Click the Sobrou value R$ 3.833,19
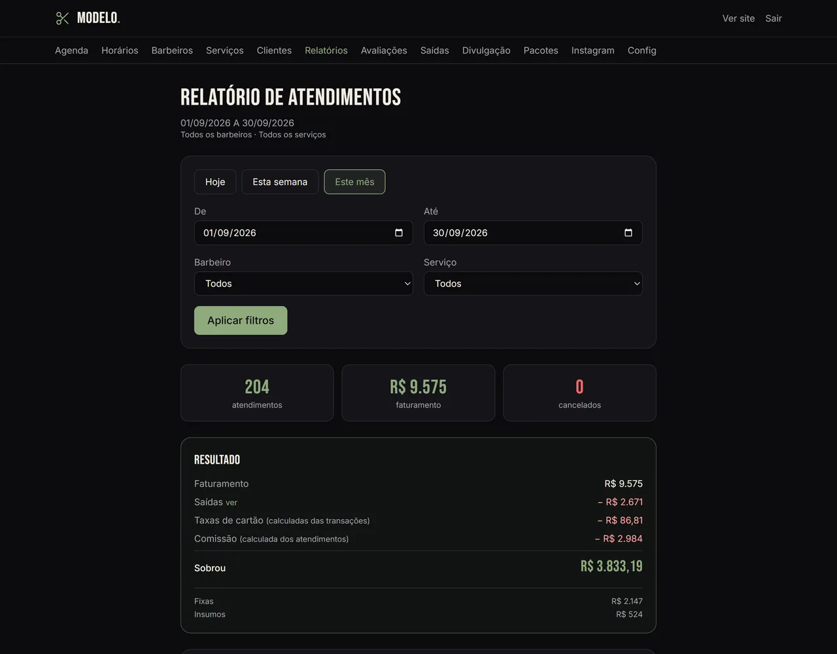The width and height of the screenshot is (837, 654). pyautogui.click(x=611, y=566)
